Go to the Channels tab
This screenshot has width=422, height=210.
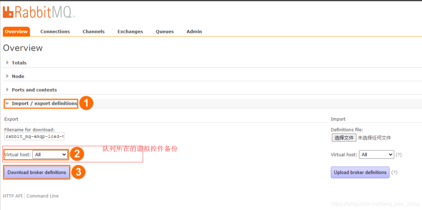pyautogui.click(x=93, y=32)
